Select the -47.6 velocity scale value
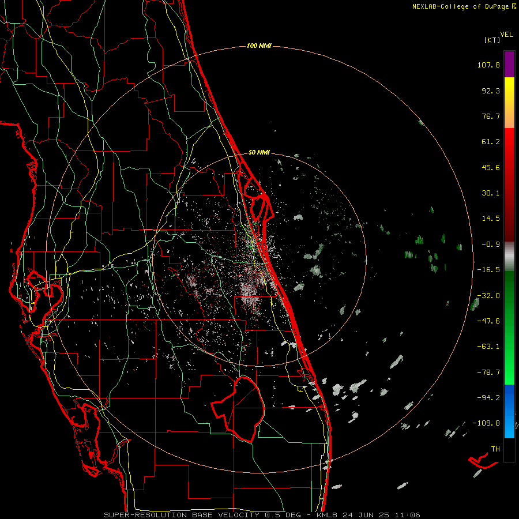The image size is (519, 519). pyautogui.click(x=488, y=321)
